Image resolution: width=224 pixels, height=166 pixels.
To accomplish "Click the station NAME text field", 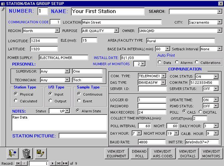I will [107, 11].
